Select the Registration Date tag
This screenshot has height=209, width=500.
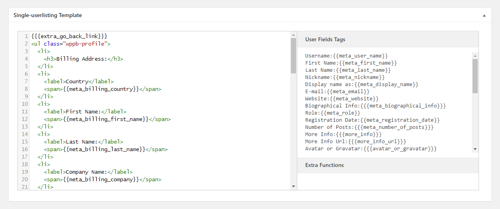pos(372,120)
